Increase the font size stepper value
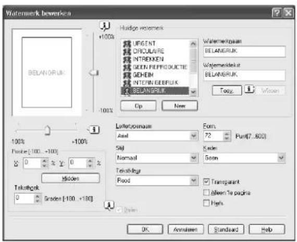Viewport: 297px width, 242px height. click(227, 134)
